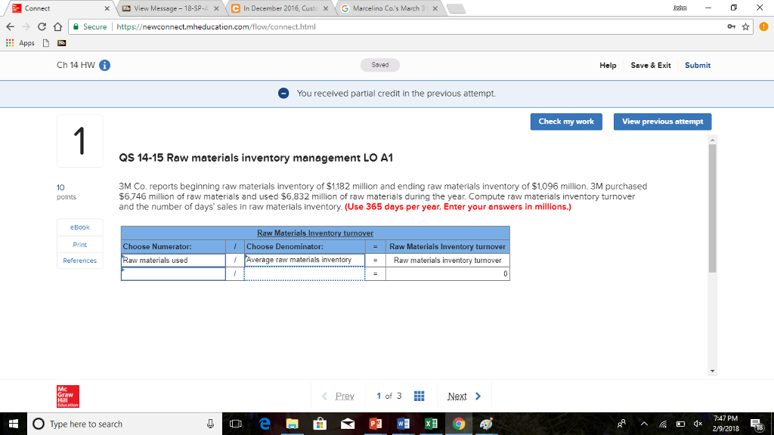Click the John profile button
This screenshot has height=435, width=774.
[x=680, y=8]
